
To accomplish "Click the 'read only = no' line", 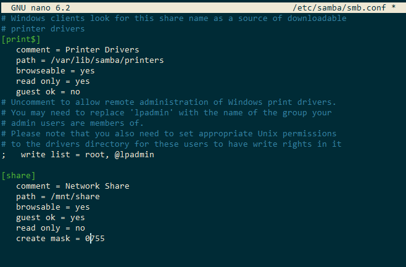I will pyautogui.click(x=51, y=228).
